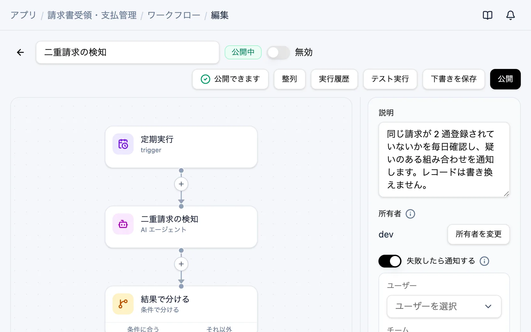Screen dimensions: 531x332
Task: Click the 編集 breadcrumb text
Action: (220, 15)
